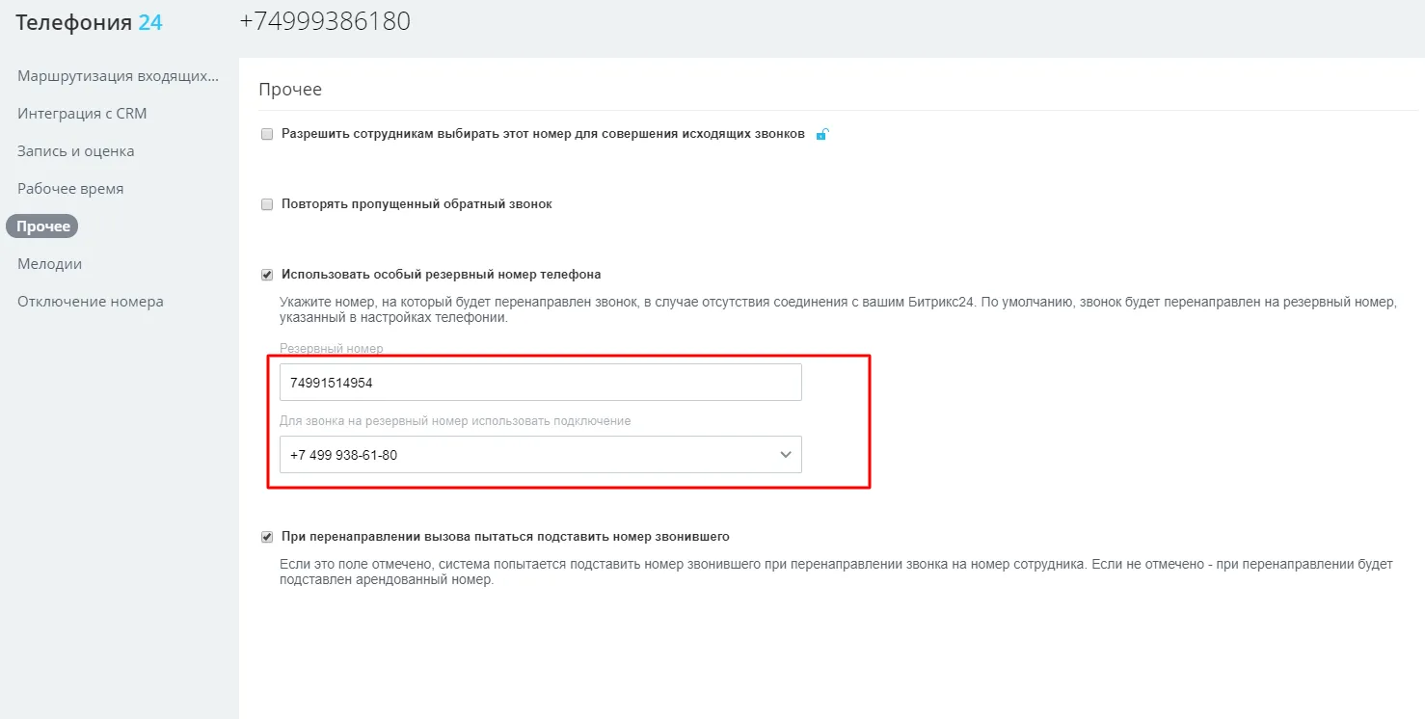Image resolution: width=1425 pixels, height=719 pixels.
Task: Open Мелодии settings section
Action: pyautogui.click(x=49, y=264)
